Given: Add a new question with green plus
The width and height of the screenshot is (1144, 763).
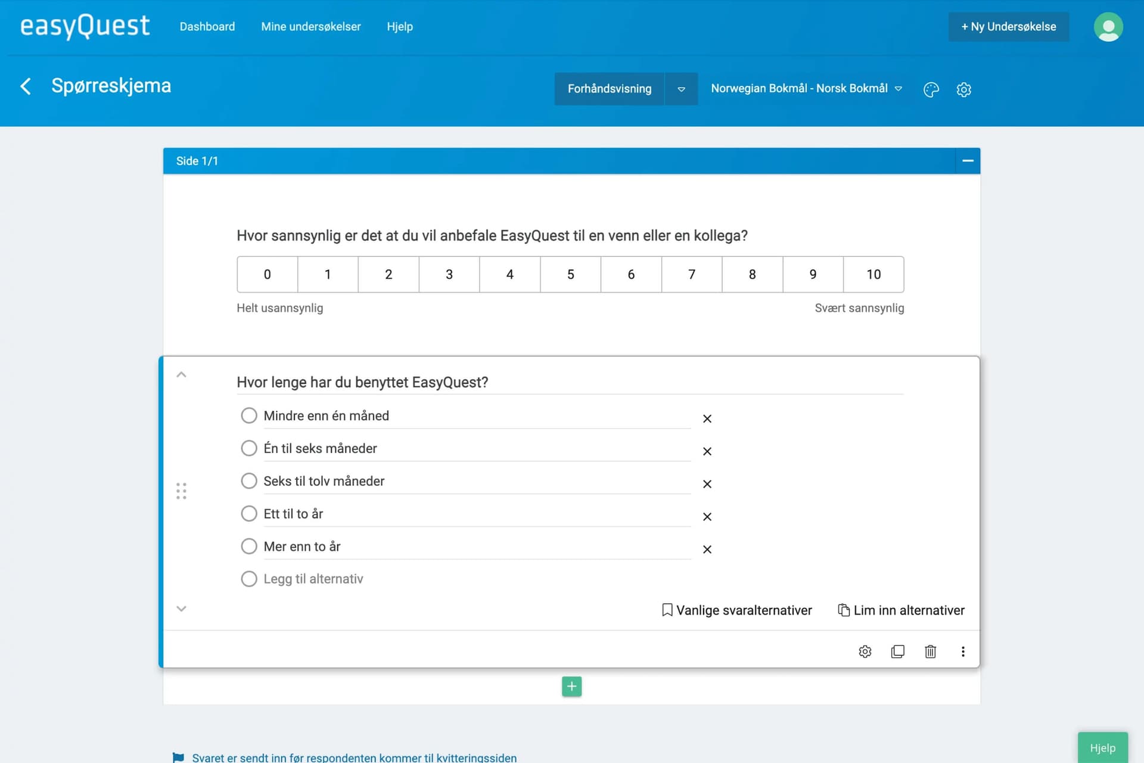Looking at the screenshot, I should click(571, 686).
